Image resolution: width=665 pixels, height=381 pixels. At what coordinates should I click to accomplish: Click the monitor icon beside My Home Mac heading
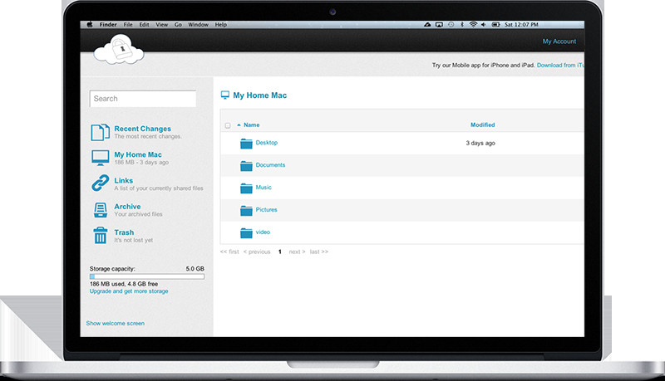point(224,95)
